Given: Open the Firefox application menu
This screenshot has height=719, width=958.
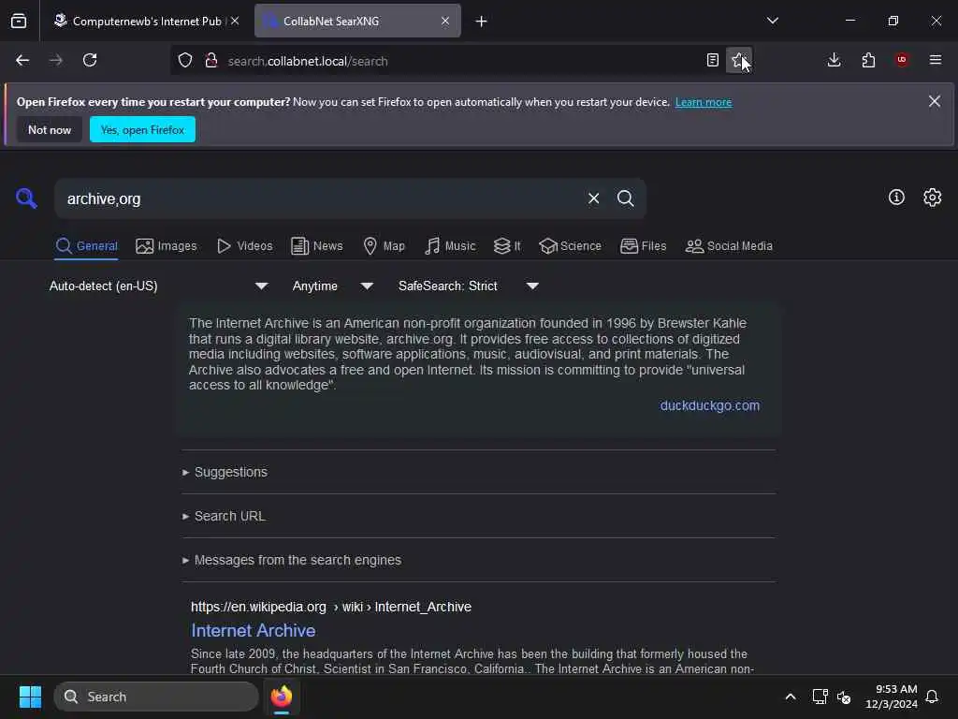Looking at the screenshot, I should click(x=936, y=61).
